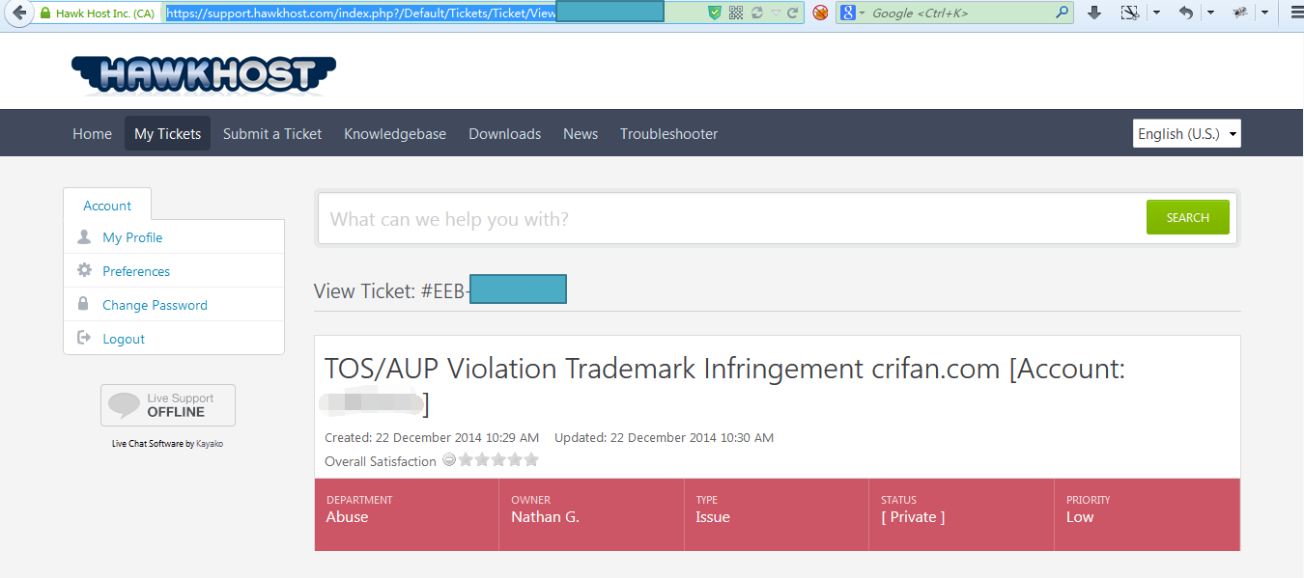Image resolution: width=1304 pixels, height=578 pixels.
Task: Click the Logout link
Action: click(124, 339)
